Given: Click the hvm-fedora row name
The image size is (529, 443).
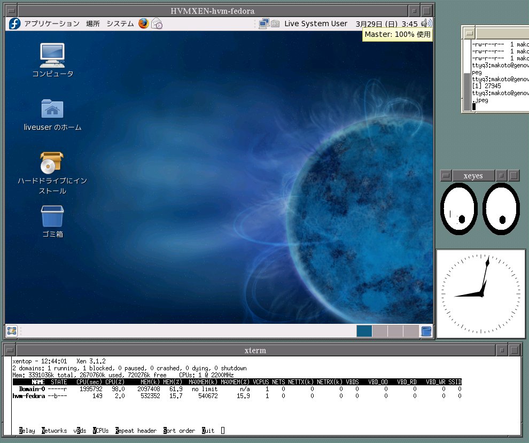Looking at the screenshot, I should point(29,396).
